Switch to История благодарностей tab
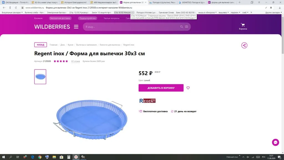The height and width of the screenshot is (160, 284). (x=74, y=2)
